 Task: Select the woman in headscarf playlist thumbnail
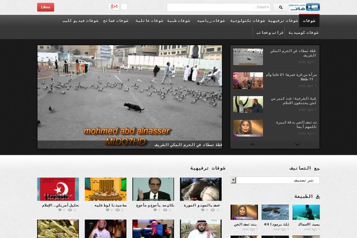248,129
